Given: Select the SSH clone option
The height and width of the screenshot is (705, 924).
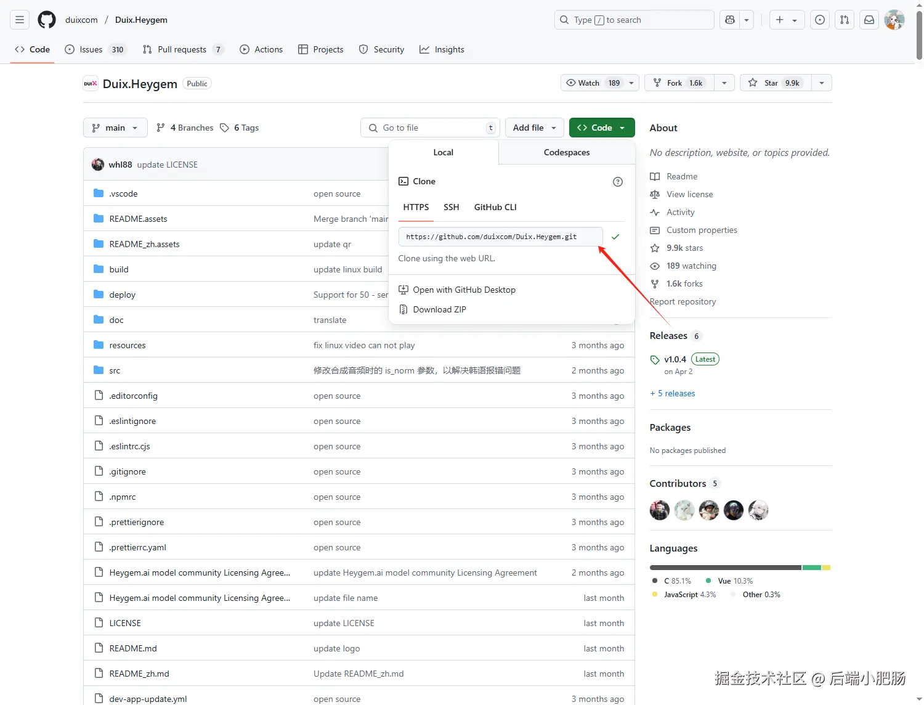Looking at the screenshot, I should click(452, 207).
